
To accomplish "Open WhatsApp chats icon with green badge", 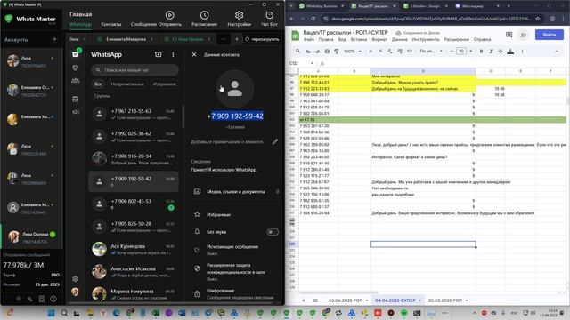I will 76,53.
